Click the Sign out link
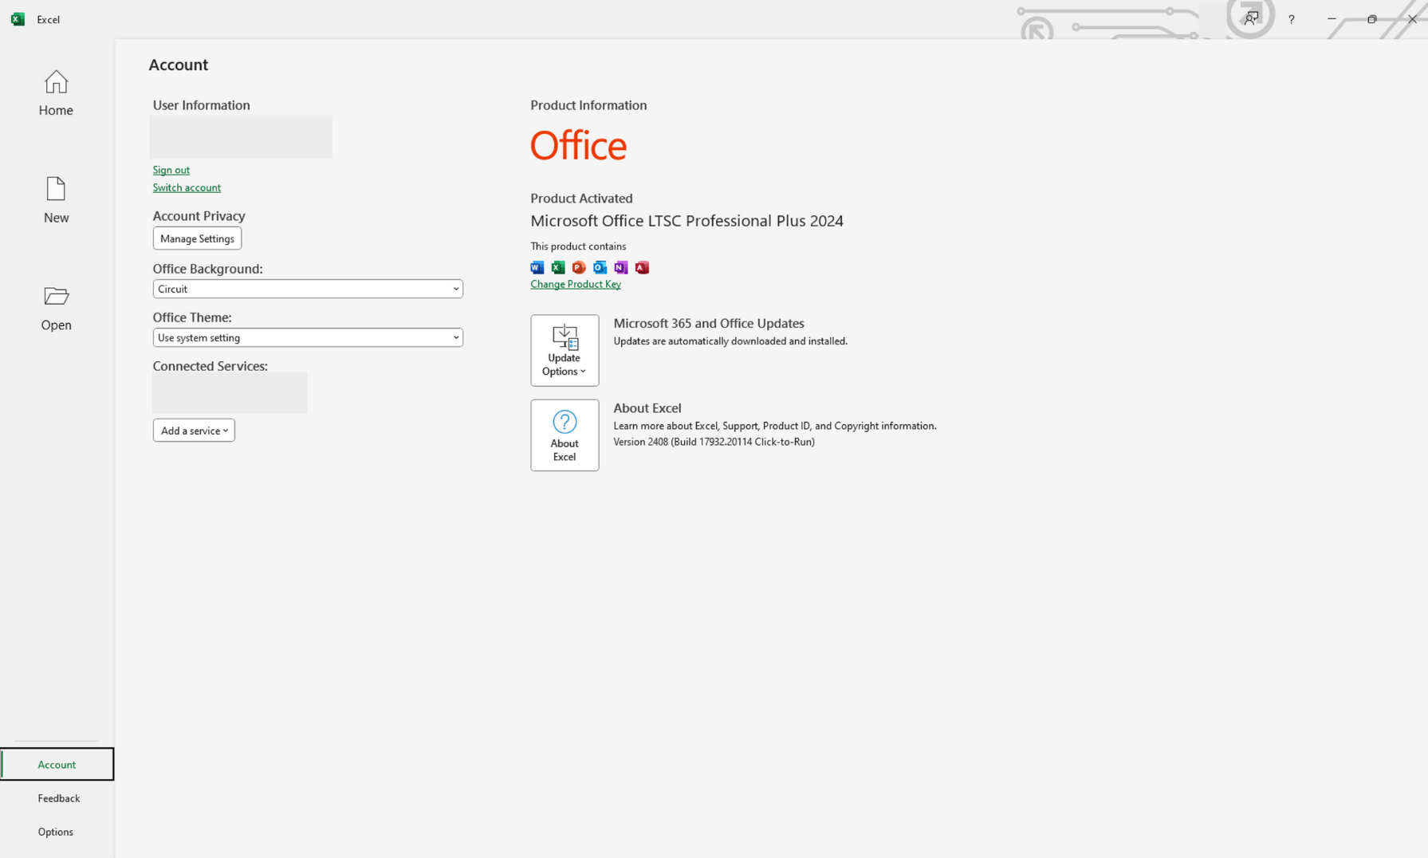Screen dimensions: 1428x858 (171, 170)
